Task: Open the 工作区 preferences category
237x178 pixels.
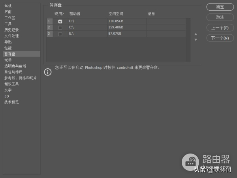Action: click(22, 18)
